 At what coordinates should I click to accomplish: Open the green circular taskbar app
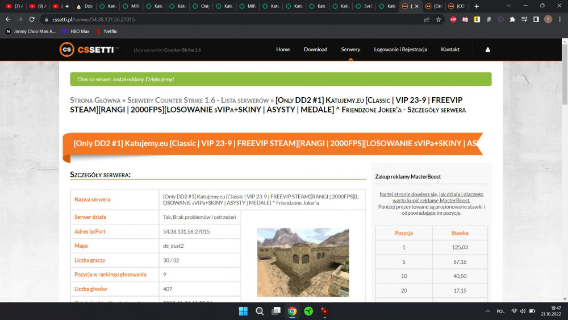(308, 311)
